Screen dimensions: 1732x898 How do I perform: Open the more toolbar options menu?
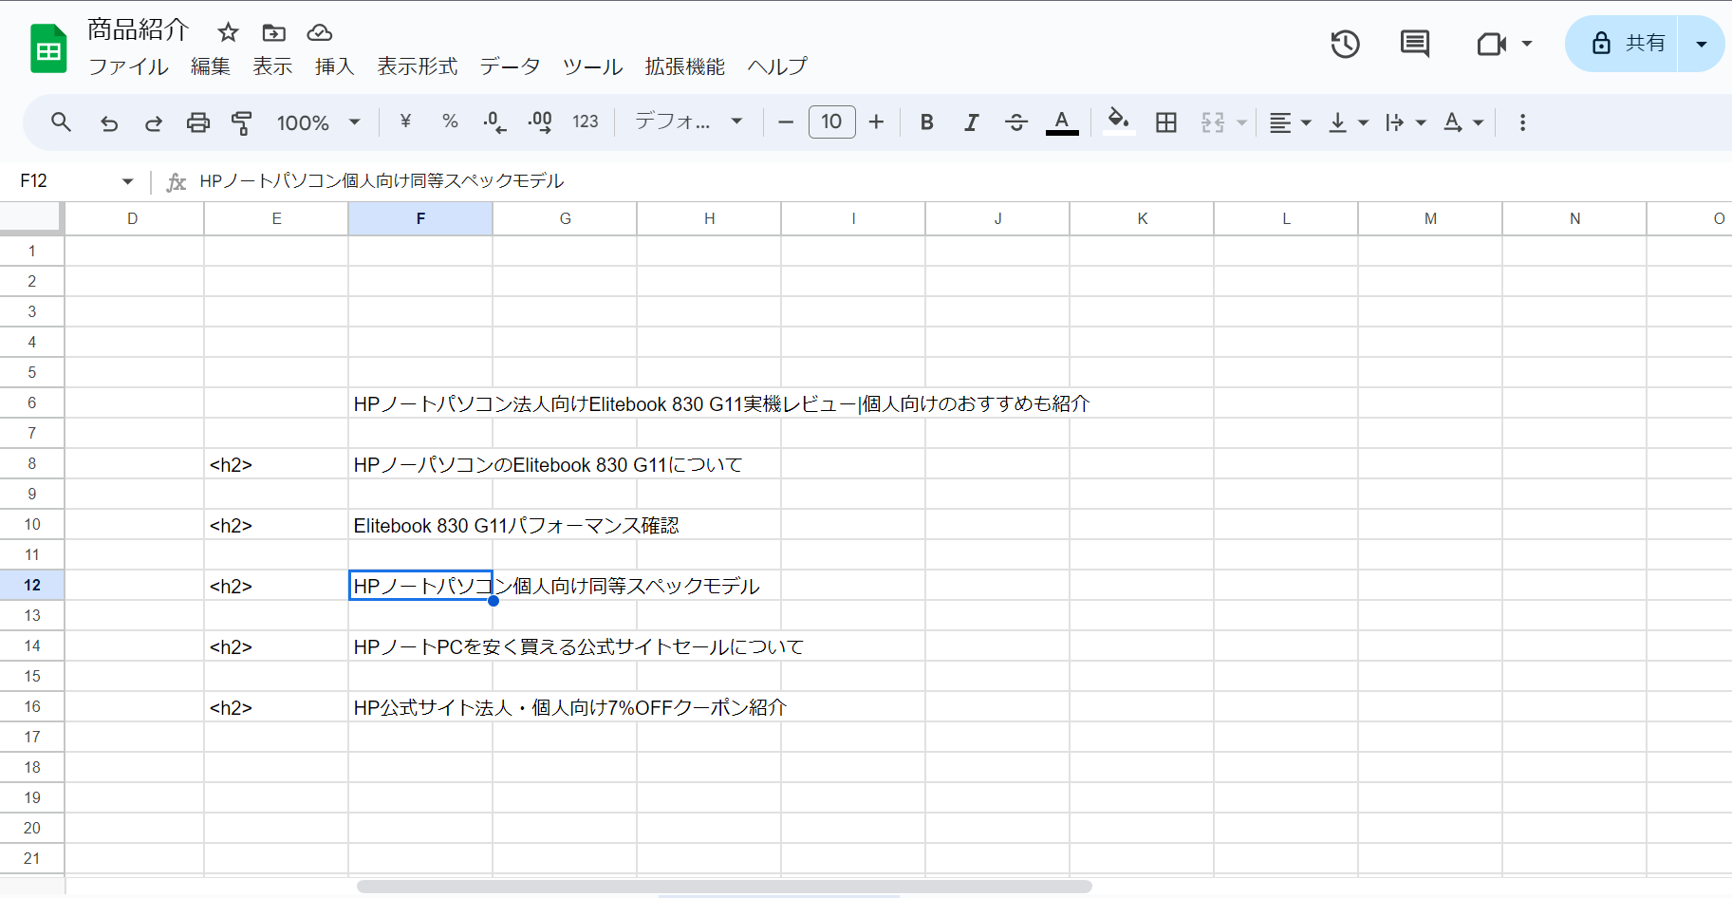[x=1522, y=122]
